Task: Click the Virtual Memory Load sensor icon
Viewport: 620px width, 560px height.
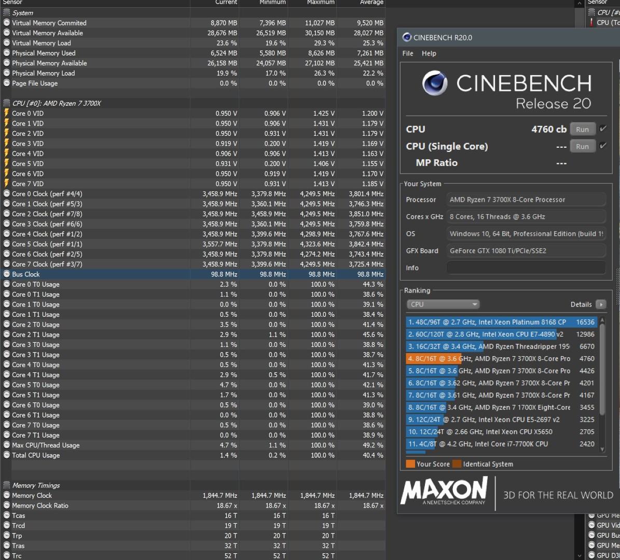Action: pos(6,43)
